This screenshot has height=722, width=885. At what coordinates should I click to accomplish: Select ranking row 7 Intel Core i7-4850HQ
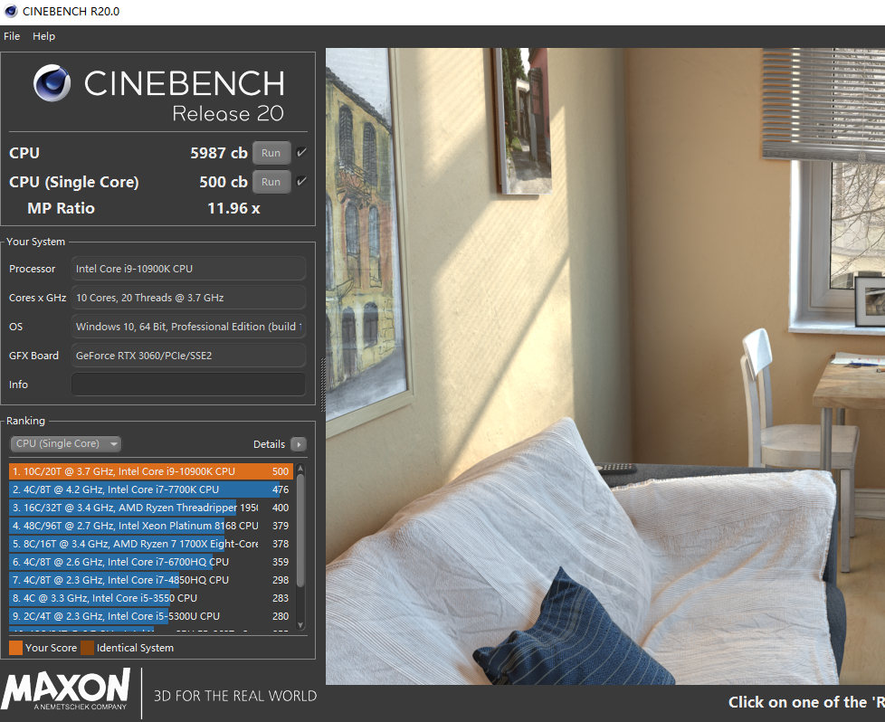coord(151,580)
